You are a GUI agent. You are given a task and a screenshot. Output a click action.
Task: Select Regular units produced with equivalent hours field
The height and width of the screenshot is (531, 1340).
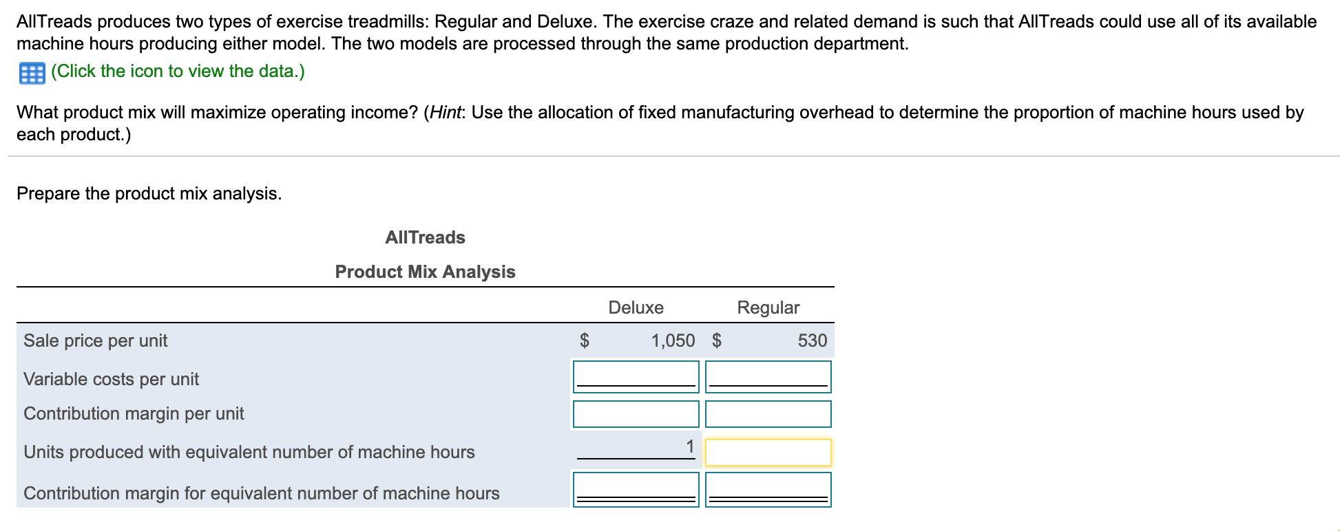(x=768, y=453)
